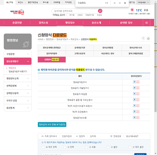
Task: Open 보건소 top bar link
Action: 20,3
